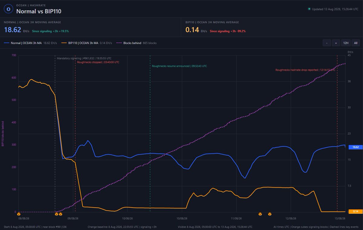Select the 12H time range
This screenshot has height=230, width=363.
(346, 43)
